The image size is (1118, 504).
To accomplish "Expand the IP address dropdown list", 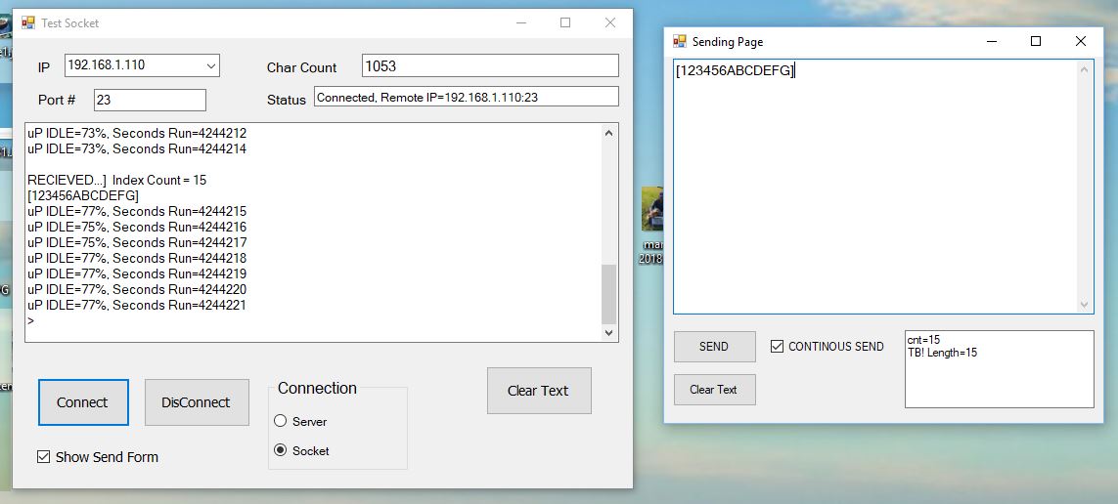I will (211, 65).
